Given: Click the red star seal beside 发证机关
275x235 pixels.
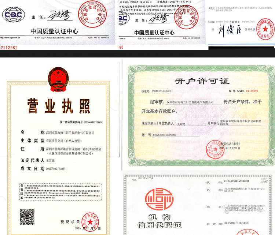Looking at the screenshot, I should [265, 29].
